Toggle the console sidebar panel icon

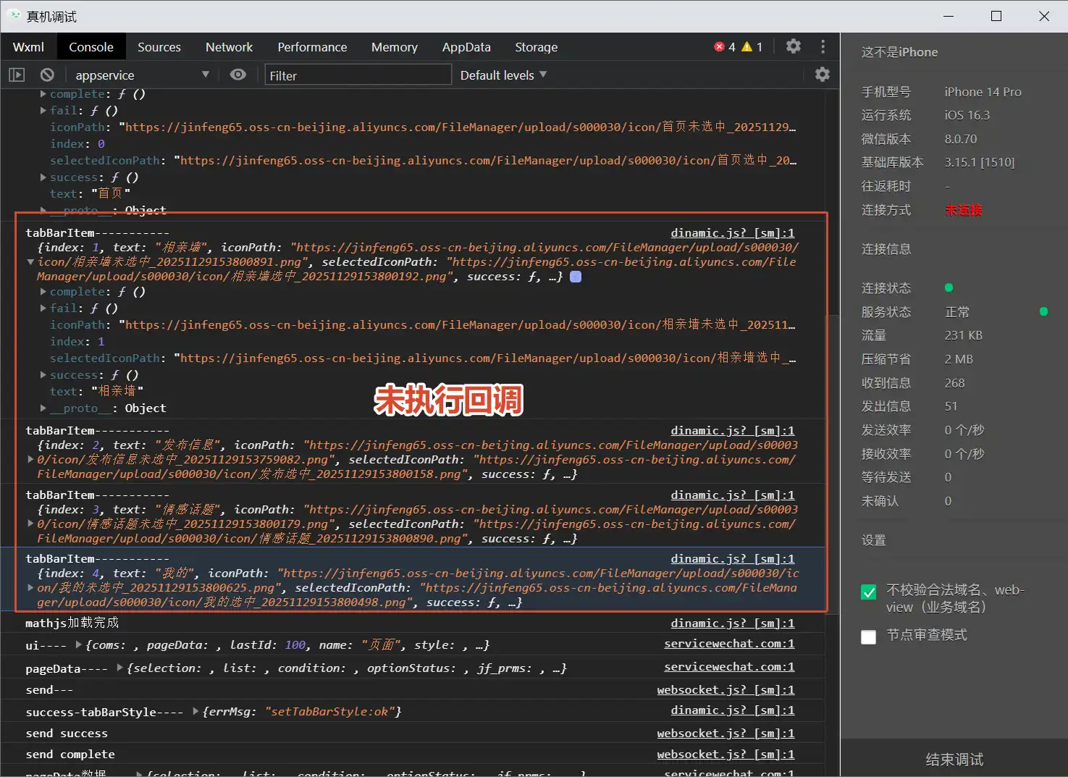point(17,75)
